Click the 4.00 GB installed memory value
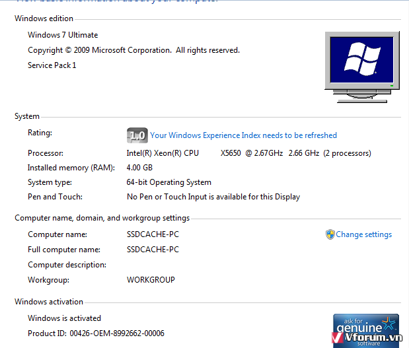This screenshot has width=409, height=348. 139,168
